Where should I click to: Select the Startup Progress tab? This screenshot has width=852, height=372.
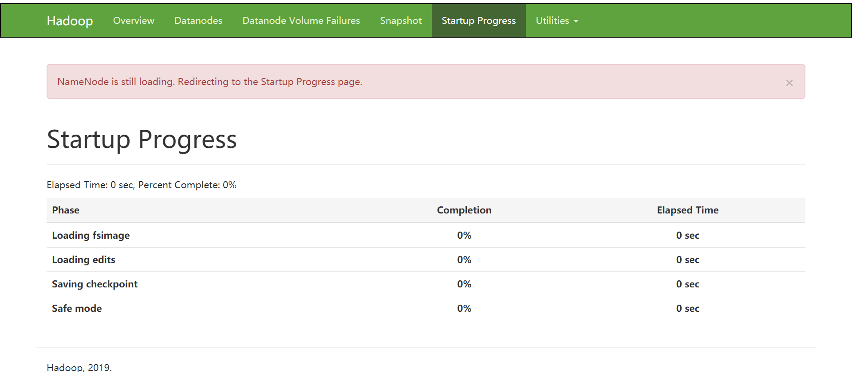pos(478,21)
